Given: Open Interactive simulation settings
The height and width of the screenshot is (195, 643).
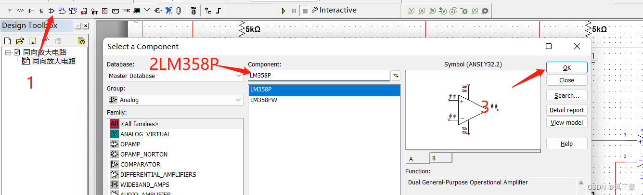Looking at the screenshot, I should click(x=334, y=10).
